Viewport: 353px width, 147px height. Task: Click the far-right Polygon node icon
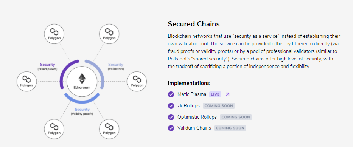pyautogui.click(x=137, y=81)
